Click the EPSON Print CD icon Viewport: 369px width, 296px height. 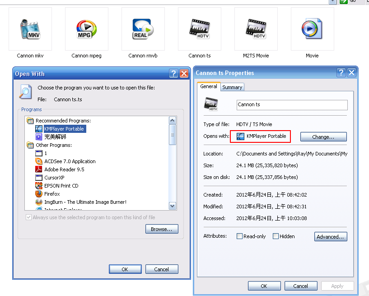pos(38,186)
